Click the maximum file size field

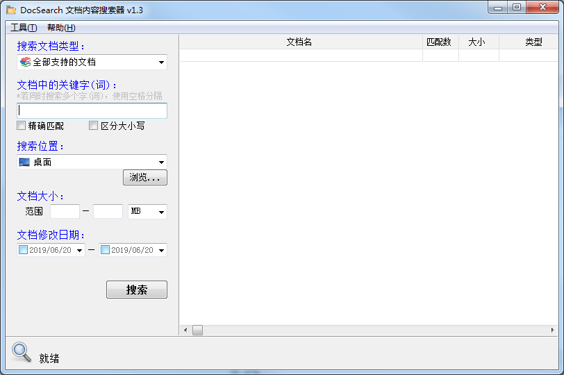tap(108, 211)
